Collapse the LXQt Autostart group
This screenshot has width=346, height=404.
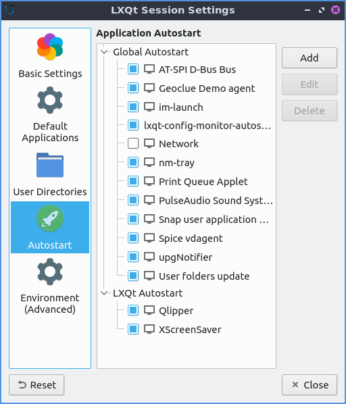click(x=104, y=293)
